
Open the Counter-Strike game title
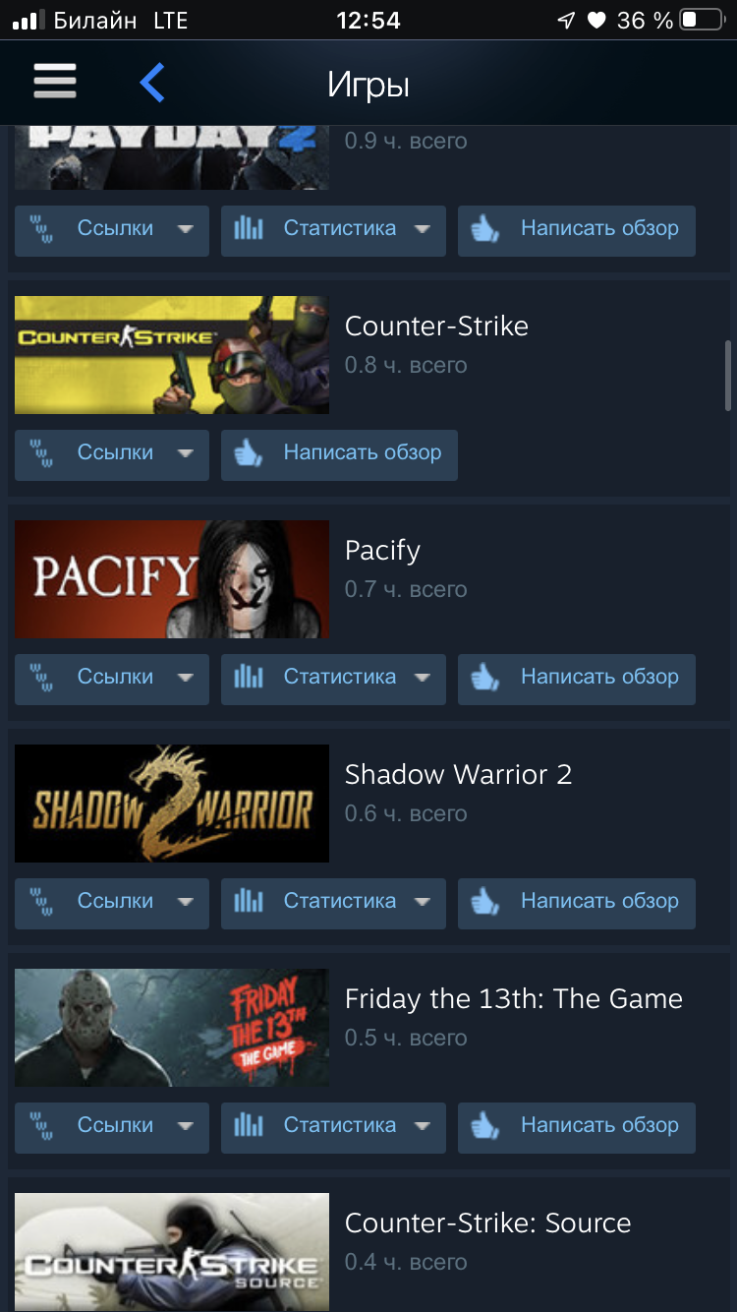[436, 327]
